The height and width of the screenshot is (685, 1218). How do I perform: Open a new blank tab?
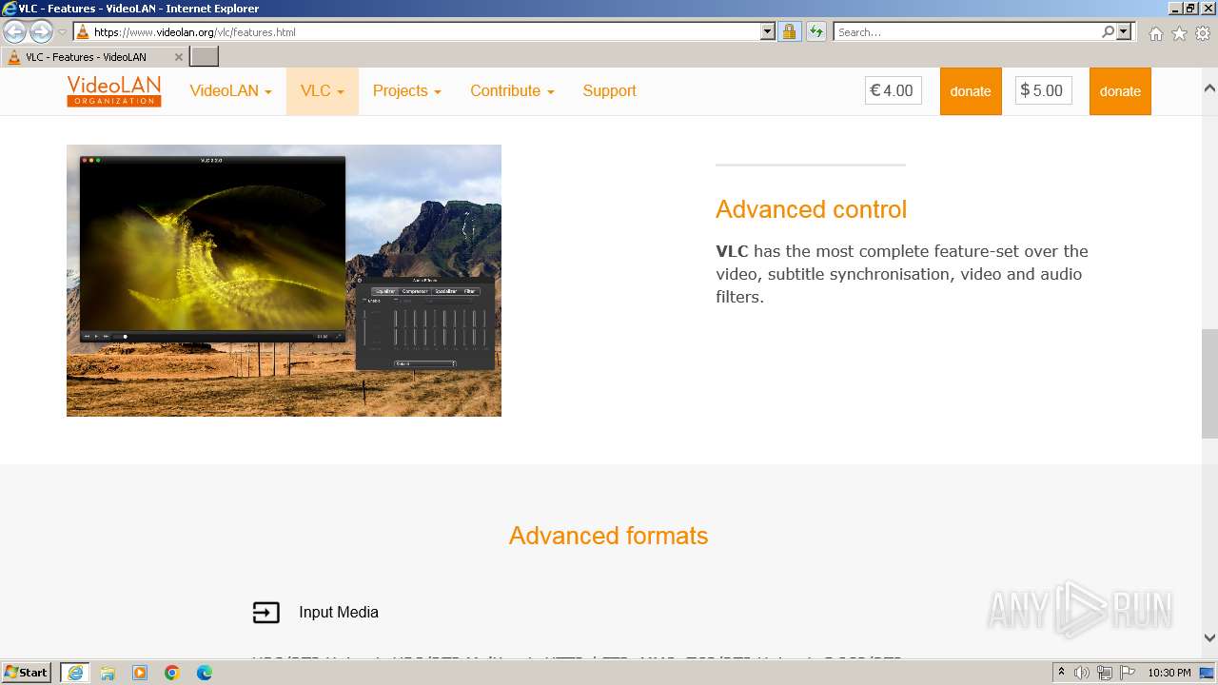pyautogui.click(x=205, y=57)
